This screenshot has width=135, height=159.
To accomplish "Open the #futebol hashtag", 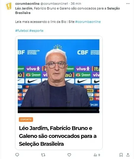I will 22,31.
